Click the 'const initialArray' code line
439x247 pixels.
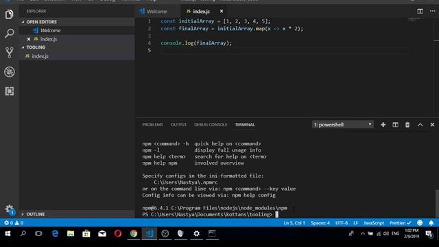tap(215, 21)
